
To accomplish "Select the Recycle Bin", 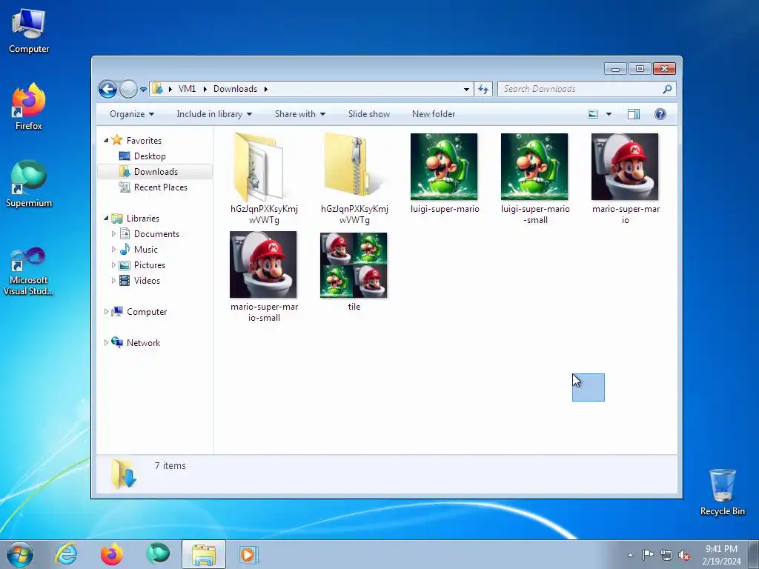I will (x=722, y=492).
